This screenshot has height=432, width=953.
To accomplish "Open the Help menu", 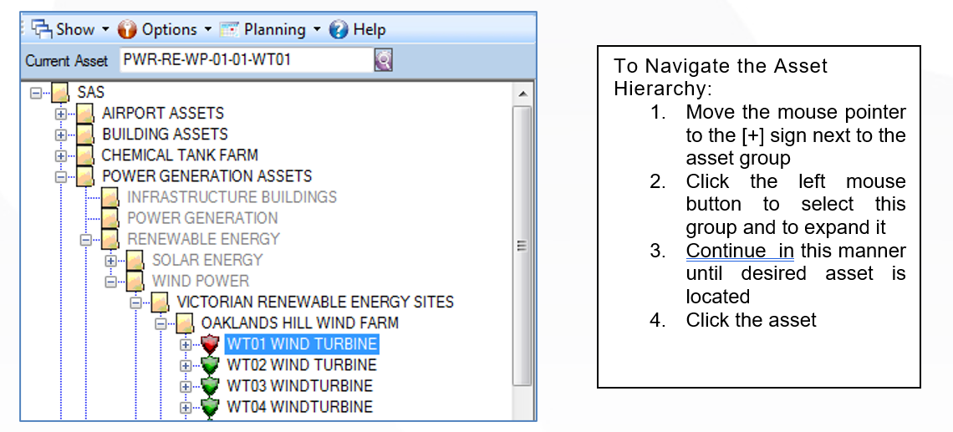I will pos(369,29).
